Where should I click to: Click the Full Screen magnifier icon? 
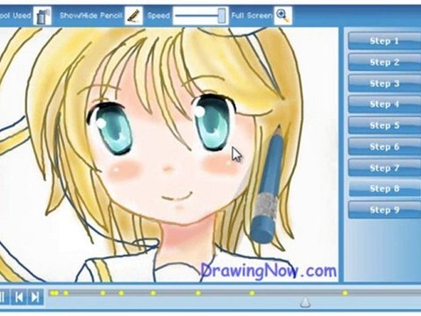point(282,16)
